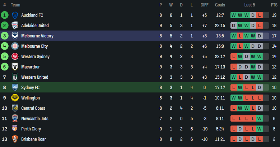
Task: Click the Macarthur club crest
Action: click(15, 67)
